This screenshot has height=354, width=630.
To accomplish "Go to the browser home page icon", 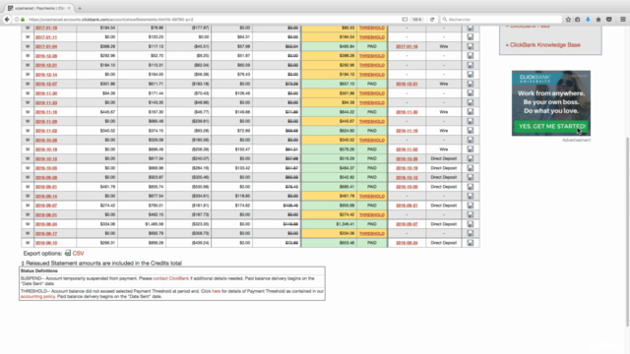I will [598, 20].
